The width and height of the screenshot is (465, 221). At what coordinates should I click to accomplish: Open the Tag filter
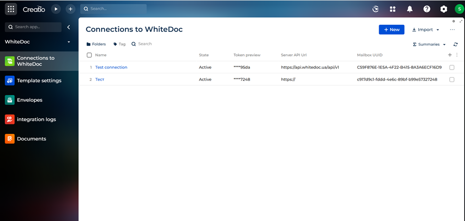[x=120, y=44]
